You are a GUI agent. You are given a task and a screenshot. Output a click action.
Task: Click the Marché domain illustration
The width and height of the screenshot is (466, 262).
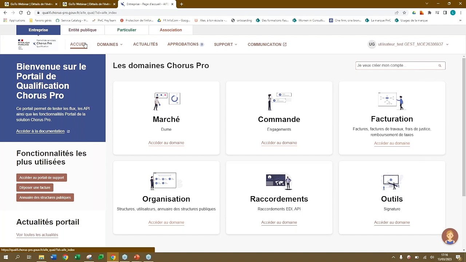pos(166,102)
